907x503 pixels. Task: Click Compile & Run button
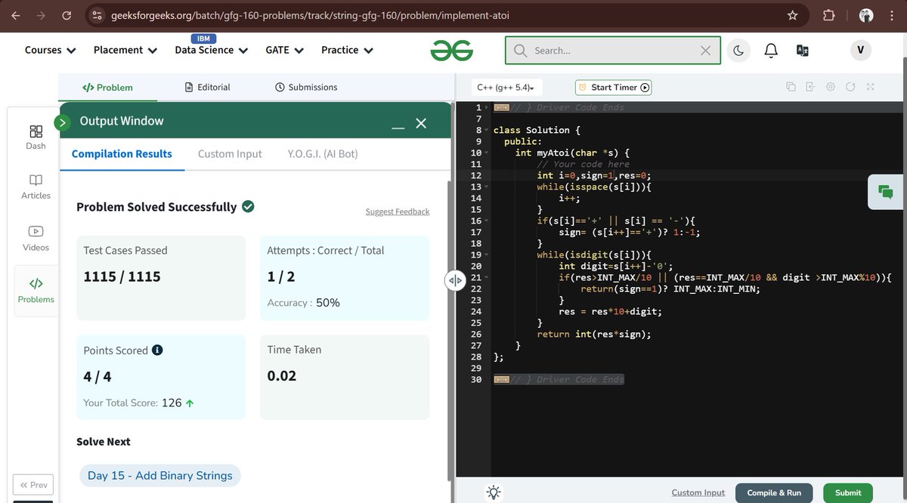click(x=774, y=492)
